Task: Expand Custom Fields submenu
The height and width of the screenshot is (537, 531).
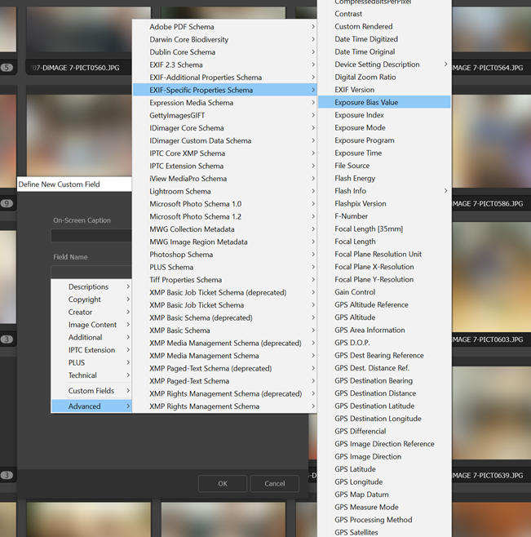Action: [x=91, y=391]
